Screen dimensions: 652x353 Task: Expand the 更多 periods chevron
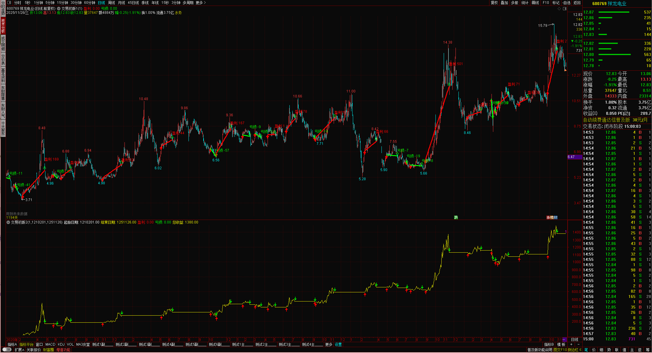(x=205, y=3)
